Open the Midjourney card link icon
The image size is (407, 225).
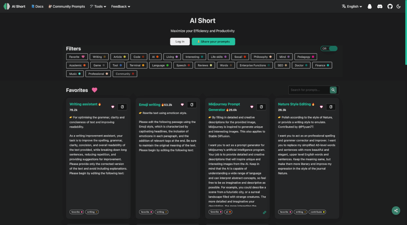point(265,212)
